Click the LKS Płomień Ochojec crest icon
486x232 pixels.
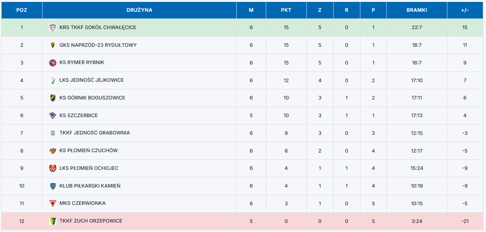tap(53, 168)
